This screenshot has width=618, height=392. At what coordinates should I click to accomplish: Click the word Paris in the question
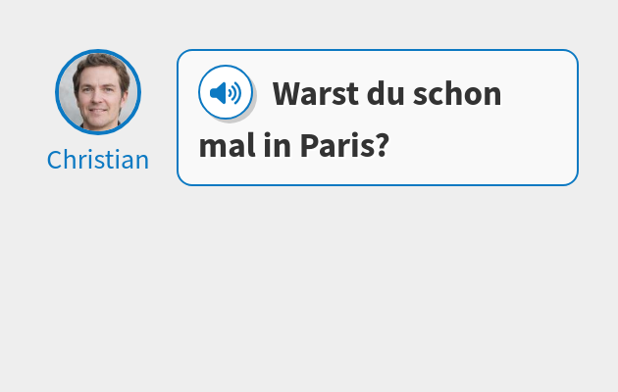[335, 145]
